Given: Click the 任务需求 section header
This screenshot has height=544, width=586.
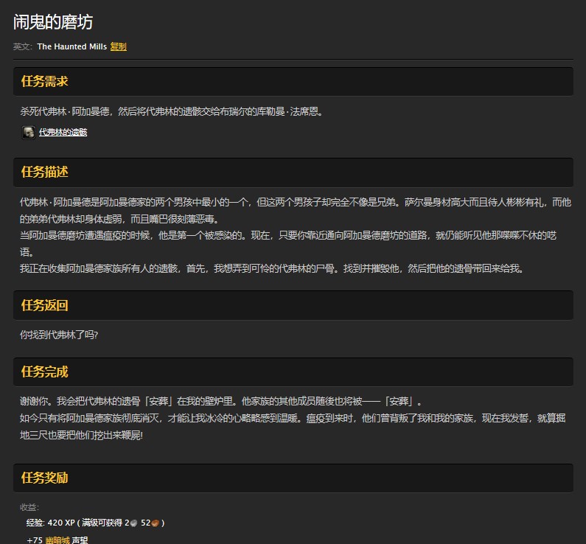Looking at the screenshot, I should click(x=45, y=81).
